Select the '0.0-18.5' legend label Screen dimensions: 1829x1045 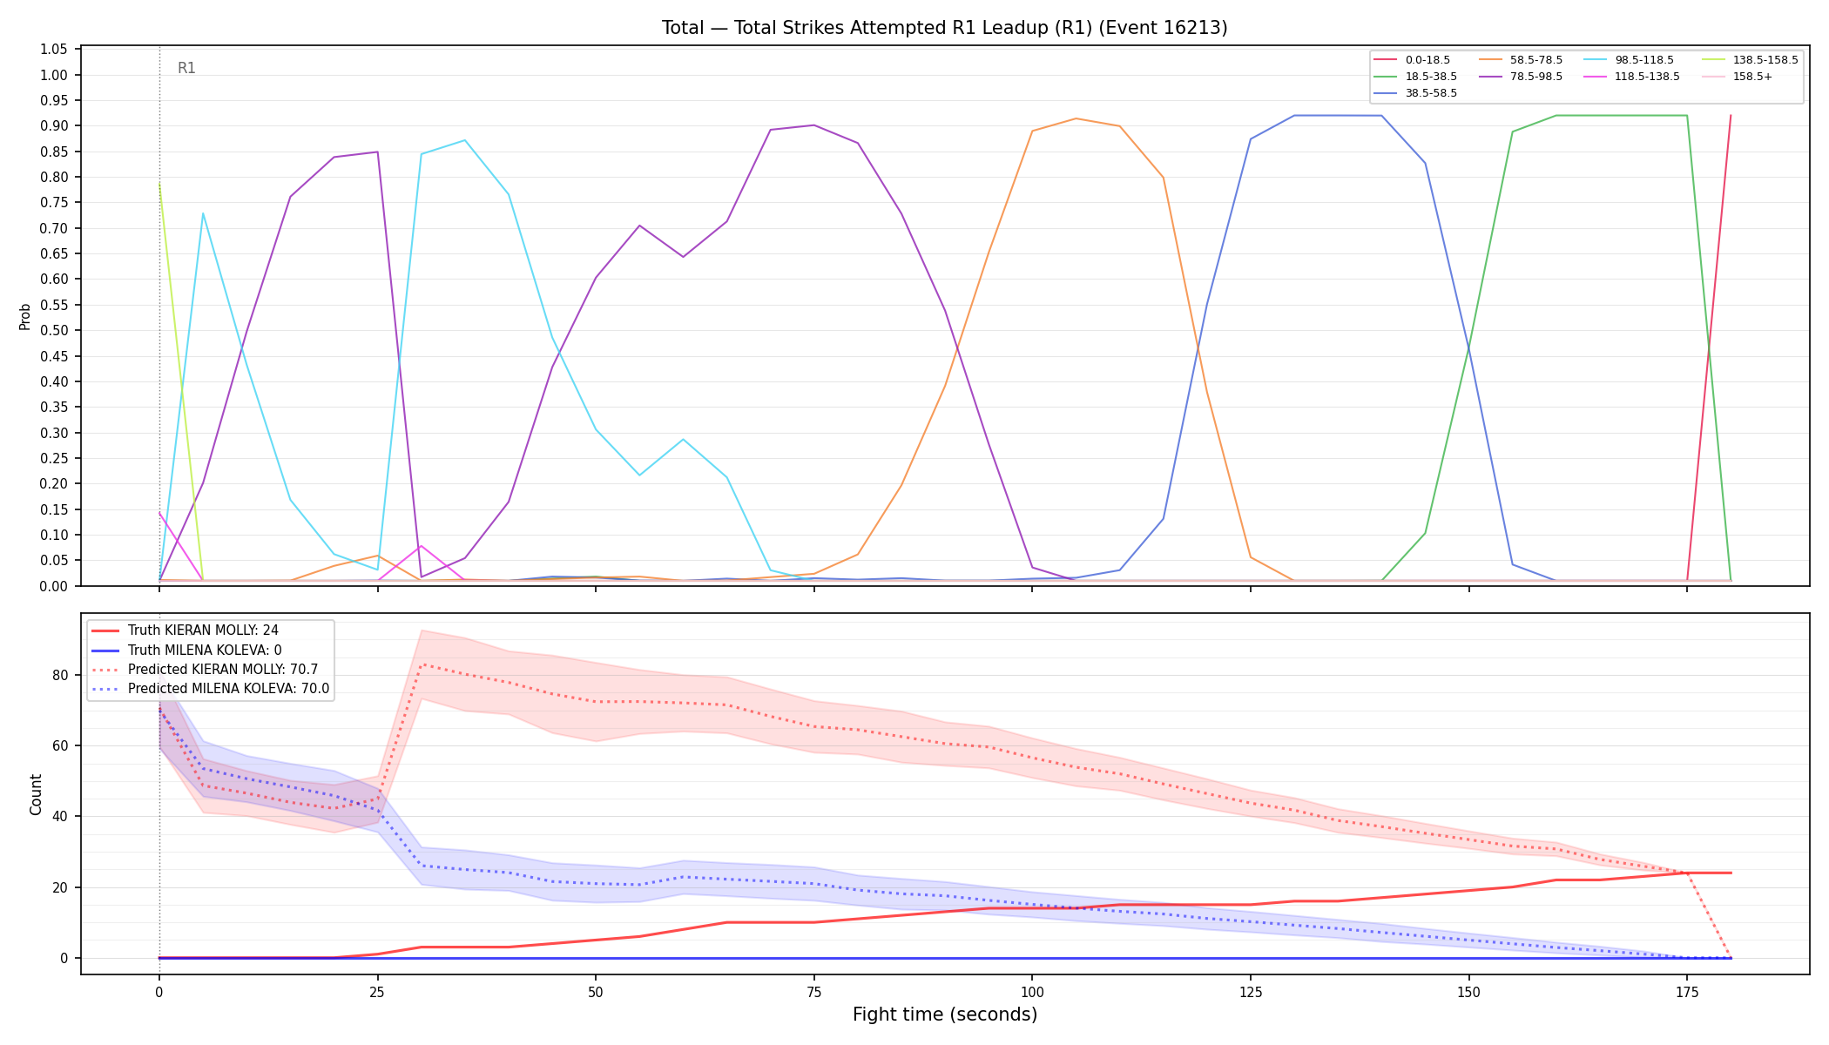click(x=1427, y=60)
